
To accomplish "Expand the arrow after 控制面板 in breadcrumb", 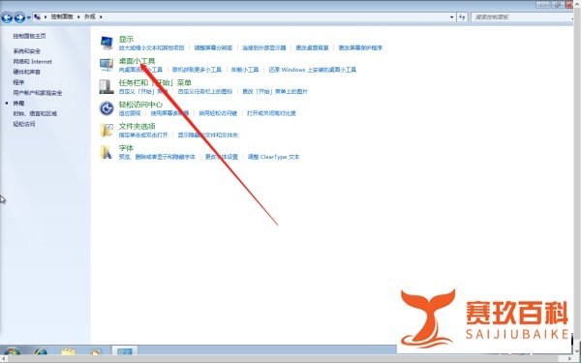I will coord(78,16).
